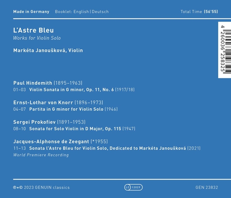Click the album title L'Astre Bleu
This screenshot has height=198, width=231.
(33, 30)
